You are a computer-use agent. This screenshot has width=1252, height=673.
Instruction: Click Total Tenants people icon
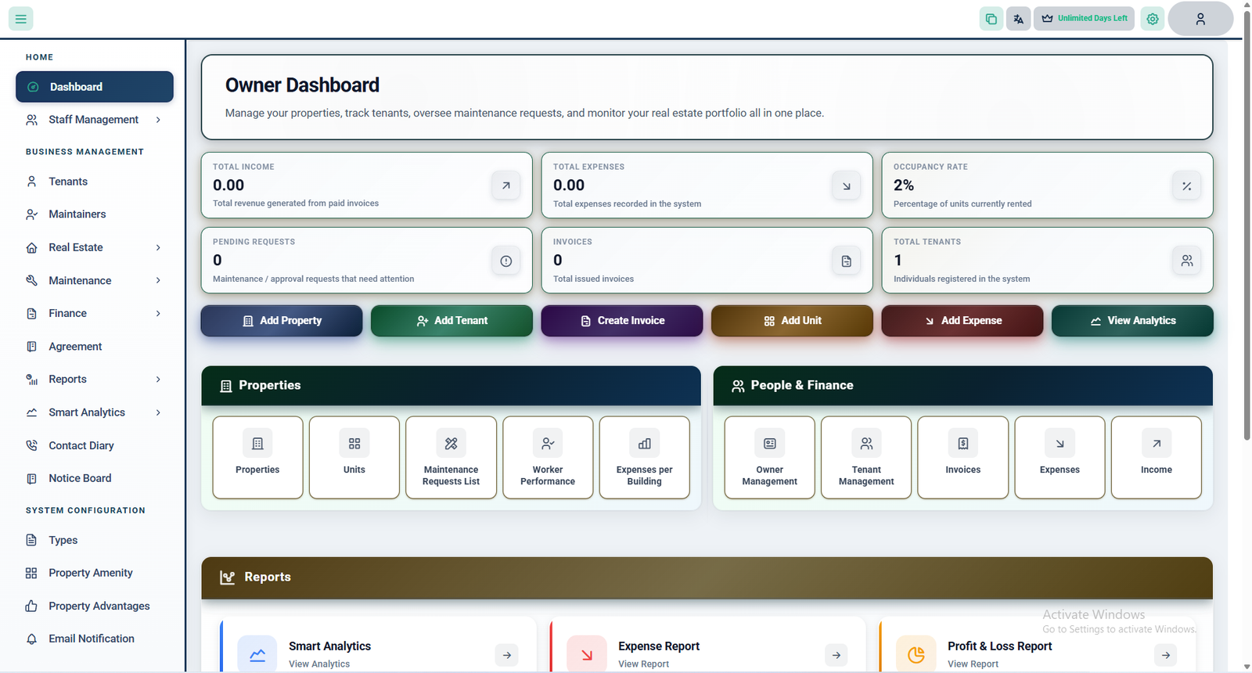click(1187, 261)
